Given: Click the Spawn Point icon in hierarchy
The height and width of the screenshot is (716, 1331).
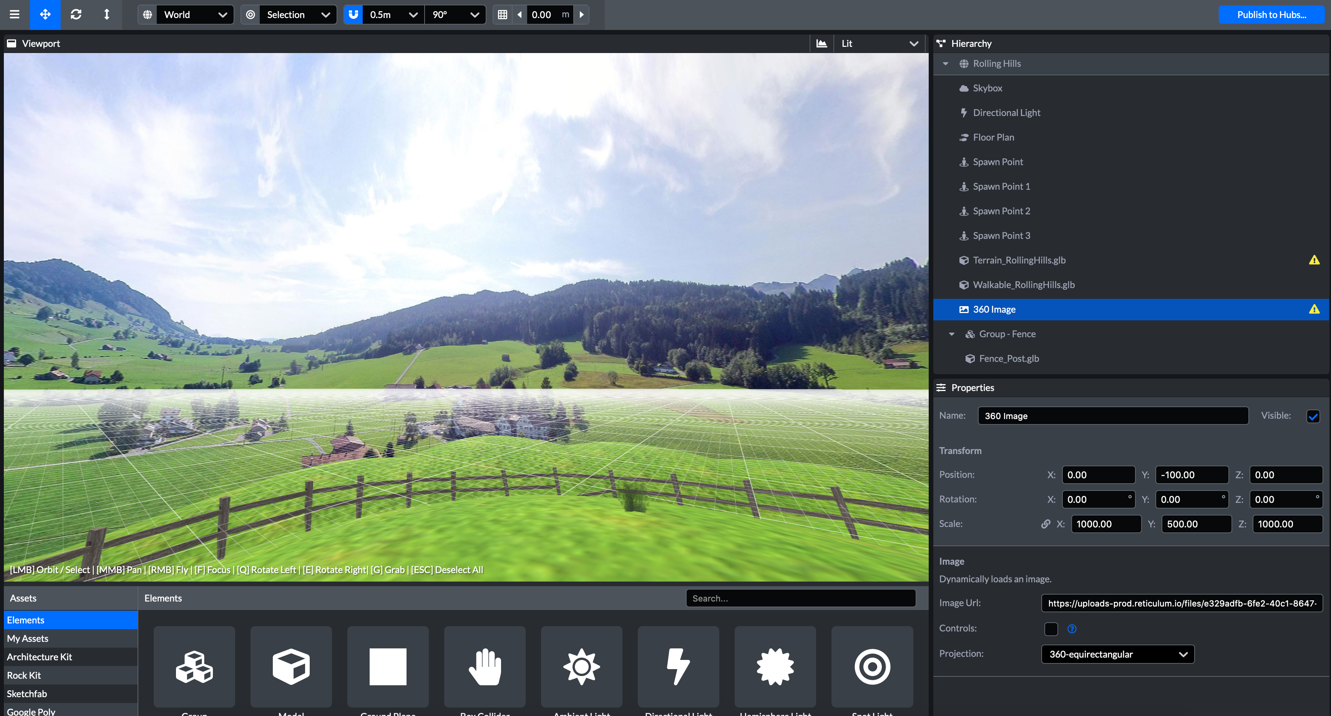Looking at the screenshot, I should pos(962,161).
